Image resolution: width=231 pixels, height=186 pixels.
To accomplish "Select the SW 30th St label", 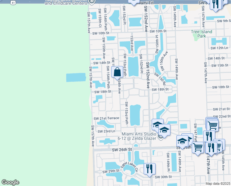I will pyautogui.click(x=163, y=177).
